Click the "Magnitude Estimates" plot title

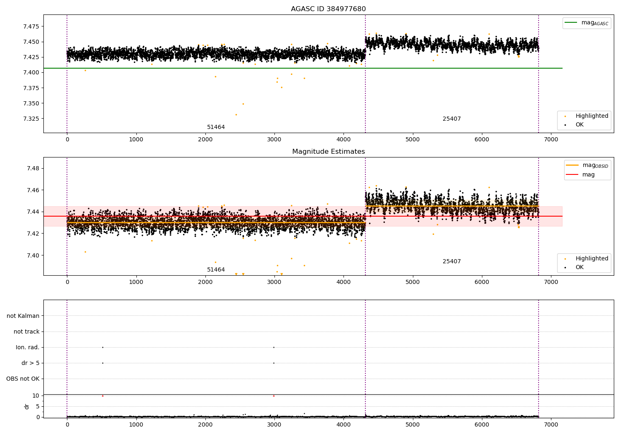(328, 152)
